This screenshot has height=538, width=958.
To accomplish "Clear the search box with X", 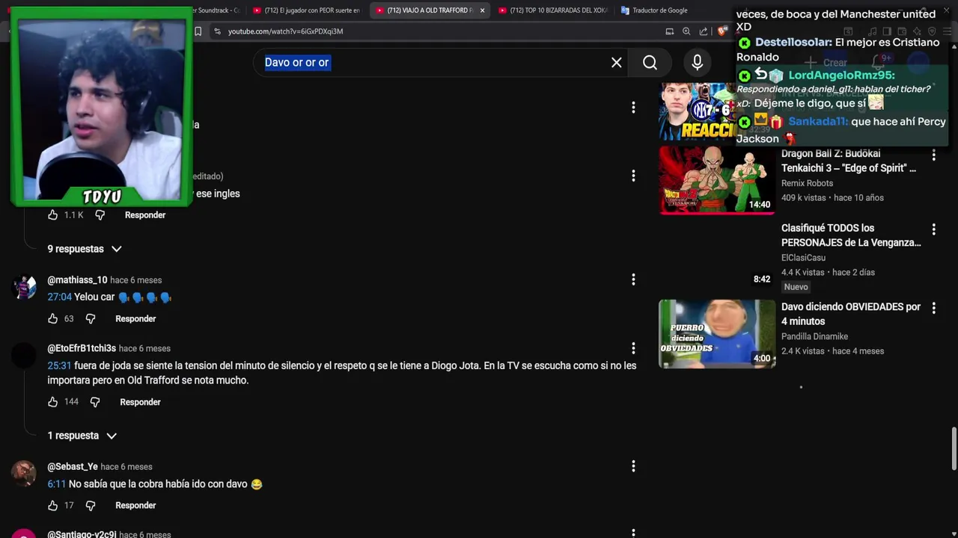I will click(616, 63).
